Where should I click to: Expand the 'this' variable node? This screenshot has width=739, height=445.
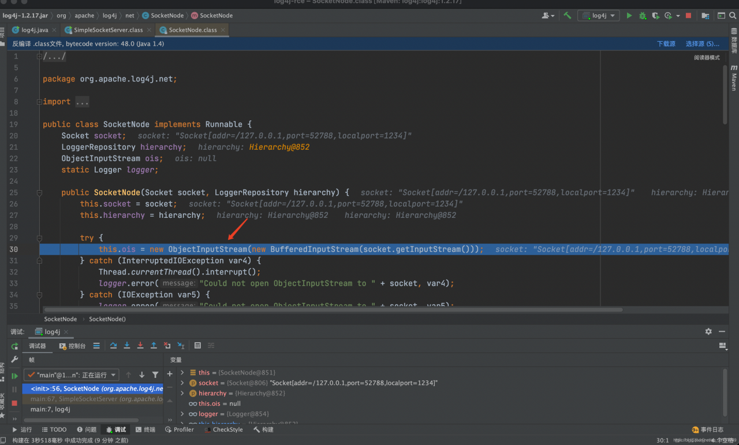pos(182,373)
